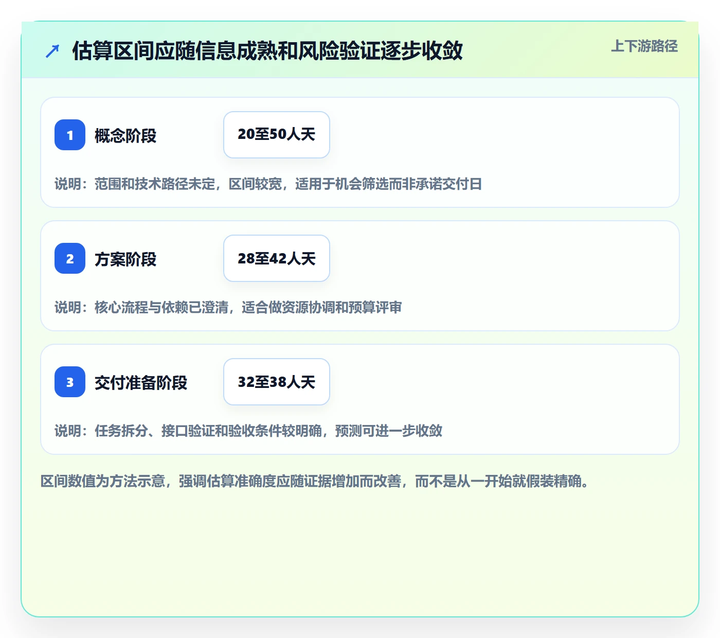The width and height of the screenshot is (720, 638).
Task: Click the number 2 badge for 方案阶段
Action: (x=70, y=258)
